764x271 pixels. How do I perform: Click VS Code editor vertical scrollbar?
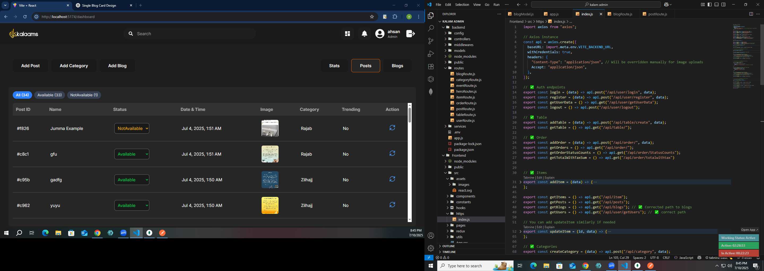pos(762,55)
